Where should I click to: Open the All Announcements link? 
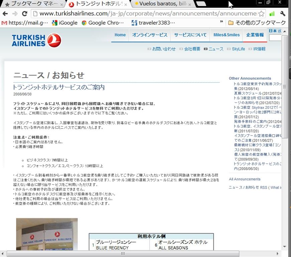tap(245, 179)
